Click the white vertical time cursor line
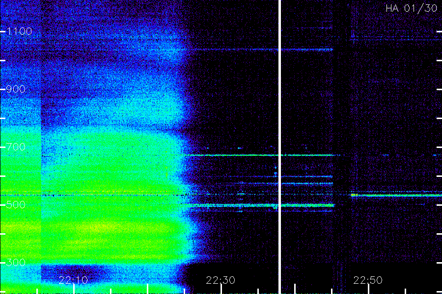Screen dimensions: 442x294 click(279, 147)
